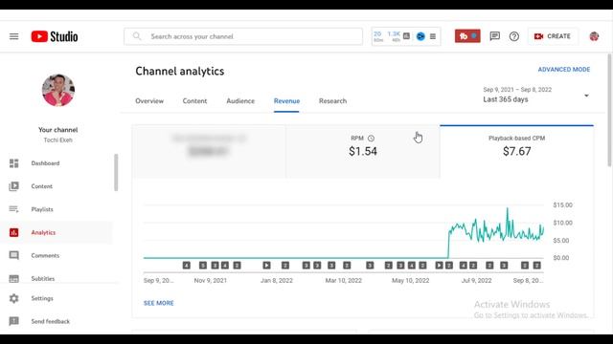Switch to the Content analytics tab

click(x=194, y=101)
